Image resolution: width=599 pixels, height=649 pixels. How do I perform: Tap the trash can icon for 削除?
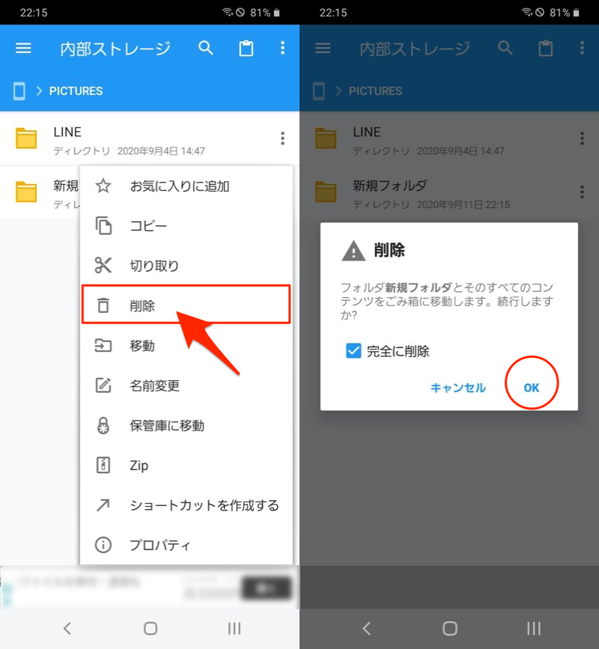point(103,305)
